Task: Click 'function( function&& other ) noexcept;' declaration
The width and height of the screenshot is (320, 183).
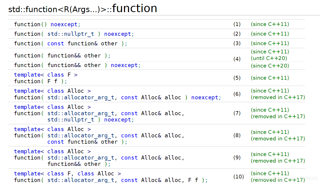Action: [77, 65]
